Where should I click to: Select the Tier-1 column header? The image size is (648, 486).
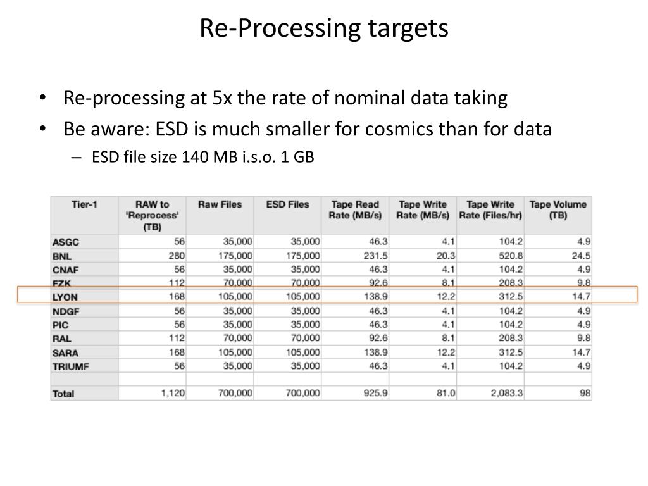click(x=84, y=204)
